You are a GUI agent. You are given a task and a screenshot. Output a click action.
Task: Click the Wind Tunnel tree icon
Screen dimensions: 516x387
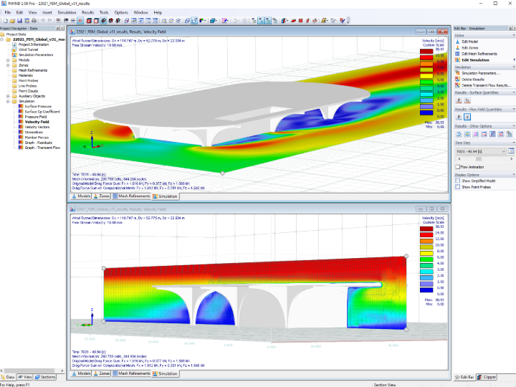tap(14, 49)
